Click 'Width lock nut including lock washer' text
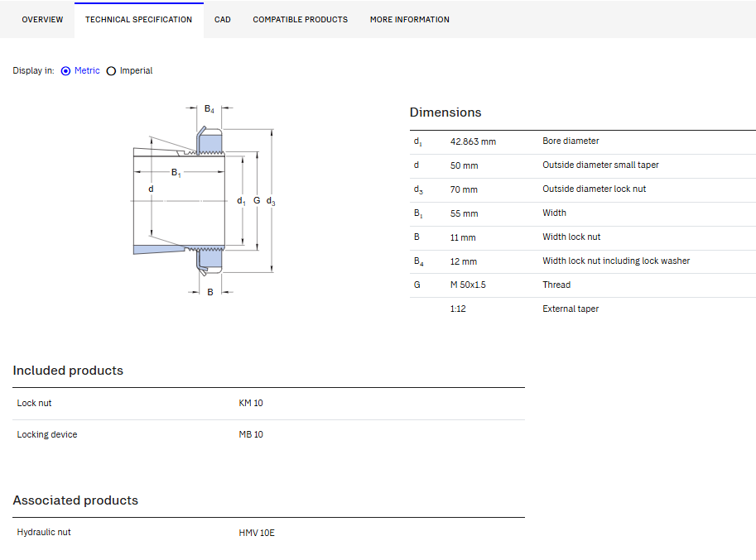The height and width of the screenshot is (560, 756). point(616,261)
